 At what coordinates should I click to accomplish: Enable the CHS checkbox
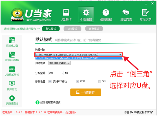pyautogui.click(x=99, y=81)
